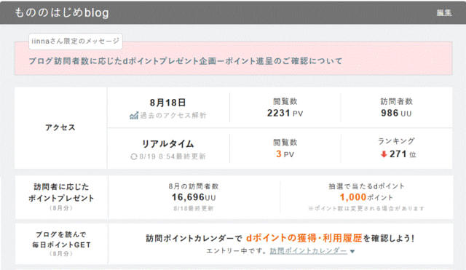466x270 pixels.
Task: Open the dポイントプレゼント企画 message link
Action: click(x=186, y=61)
